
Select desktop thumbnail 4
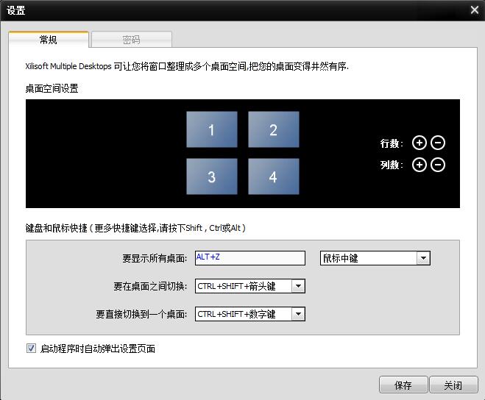pyautogui.click(x=273, y=176)
